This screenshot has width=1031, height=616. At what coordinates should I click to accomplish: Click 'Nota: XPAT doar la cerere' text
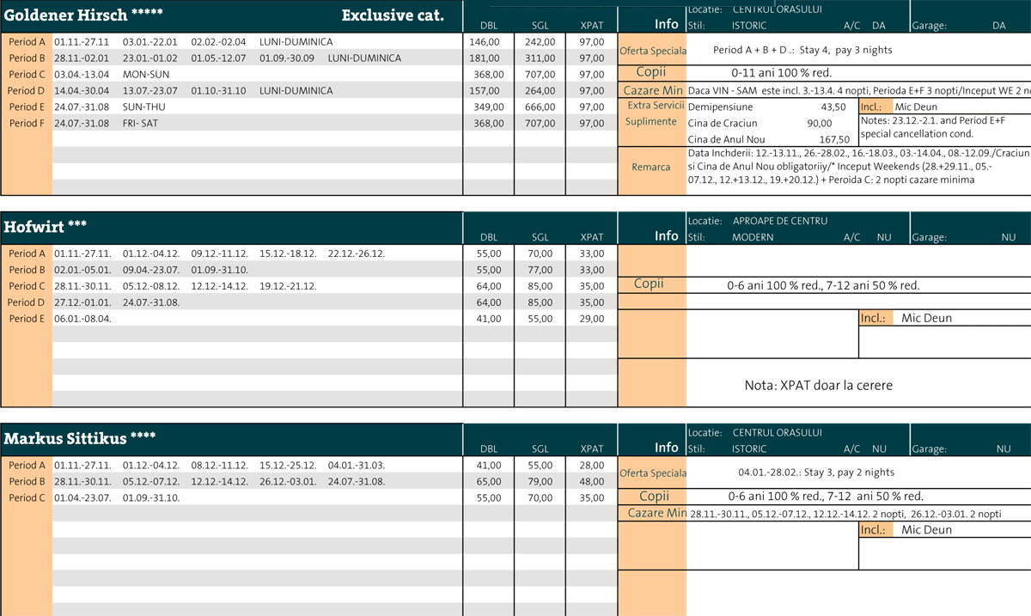pos(818,386)
